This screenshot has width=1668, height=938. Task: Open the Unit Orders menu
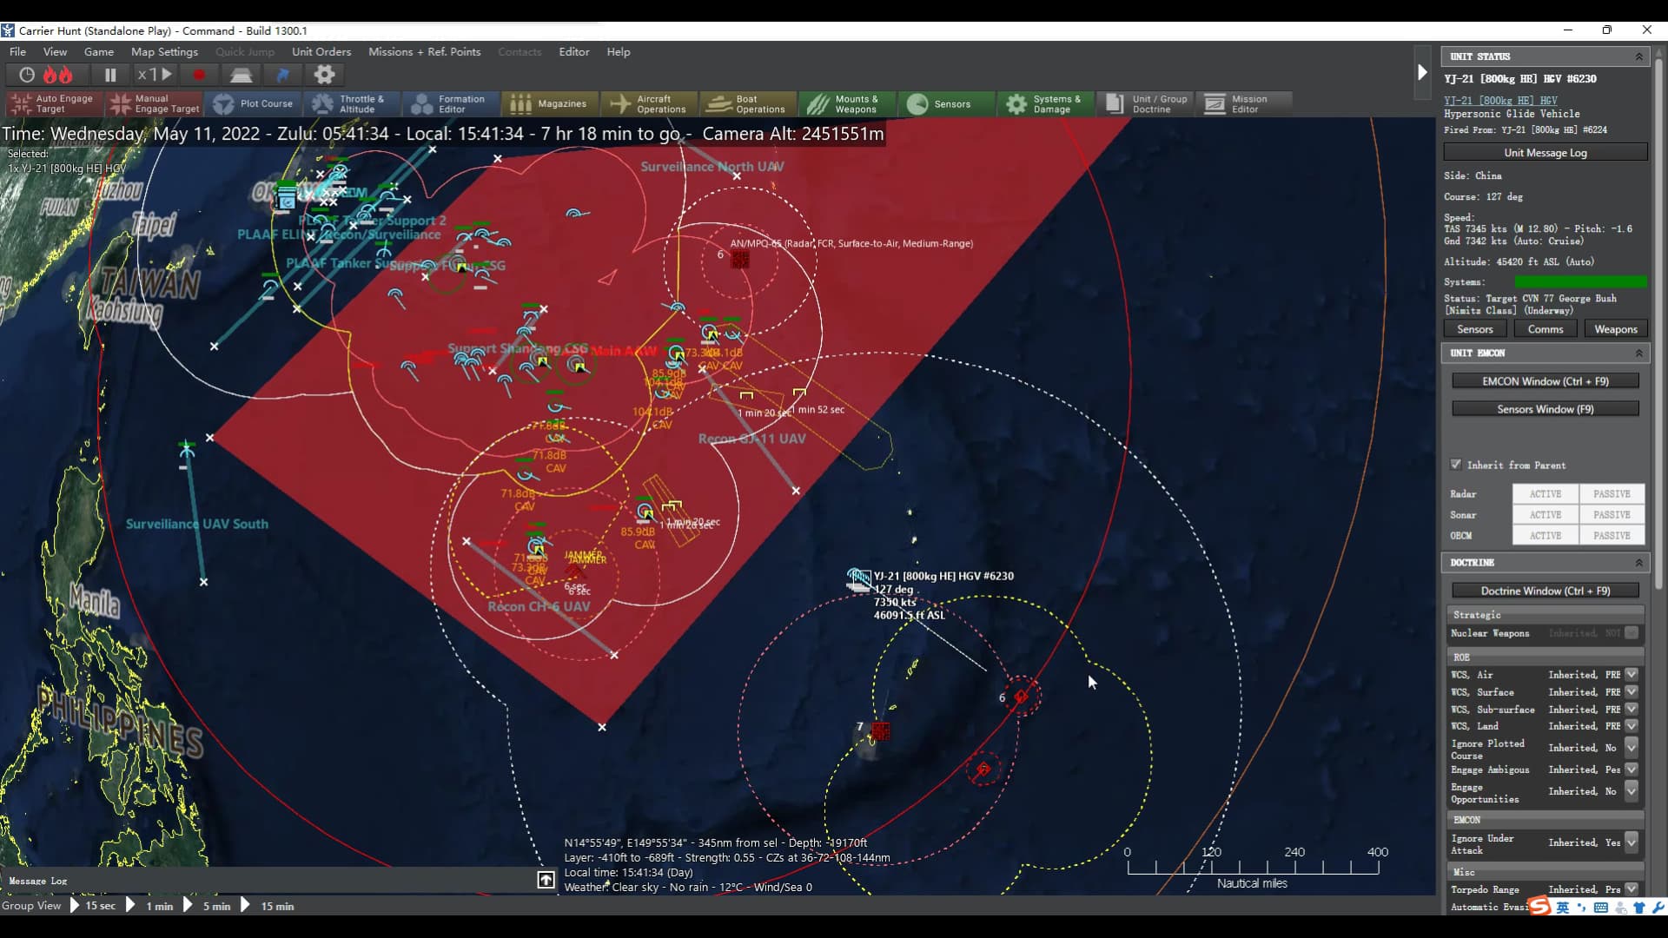pyautogui.click(x=321, y=52)
